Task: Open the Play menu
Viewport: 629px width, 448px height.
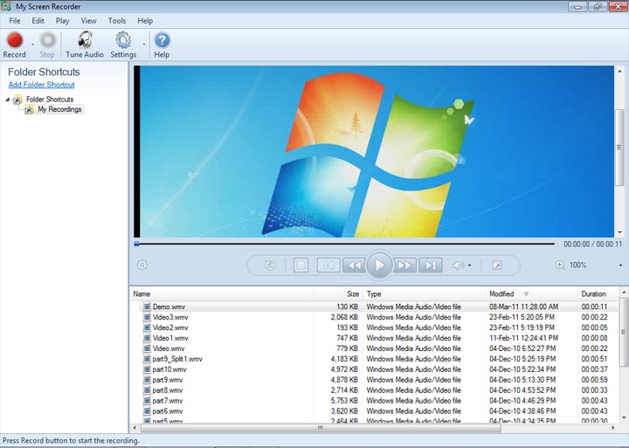Action: [x=63, y=21]
